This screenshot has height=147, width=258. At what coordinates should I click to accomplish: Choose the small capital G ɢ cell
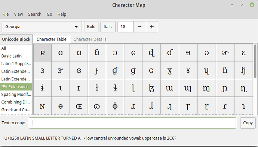(x=151, y=71)
